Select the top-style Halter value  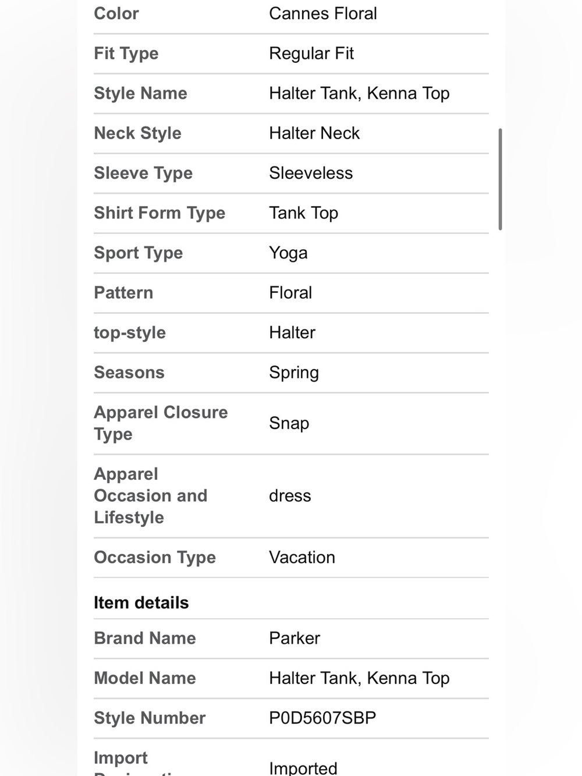pyautogui.click(x=292, y=332)
